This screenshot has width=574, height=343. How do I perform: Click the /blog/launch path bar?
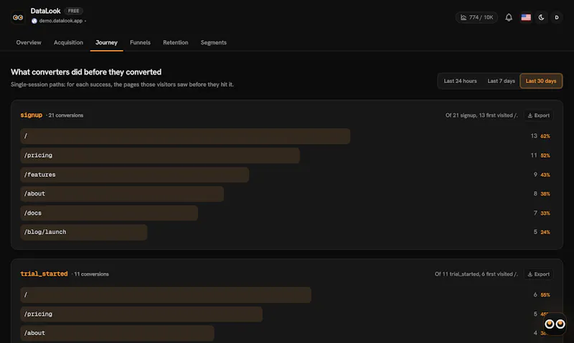(x=84, y=232)
